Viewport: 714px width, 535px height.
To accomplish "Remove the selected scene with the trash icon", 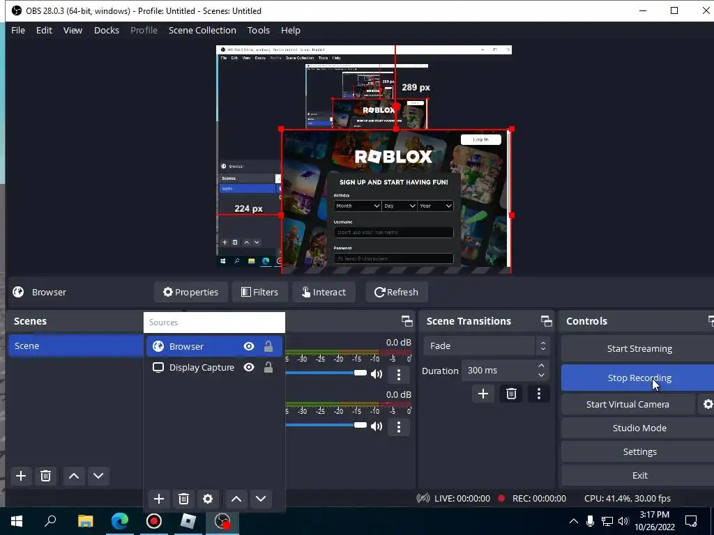I will [x=45, y=476].
